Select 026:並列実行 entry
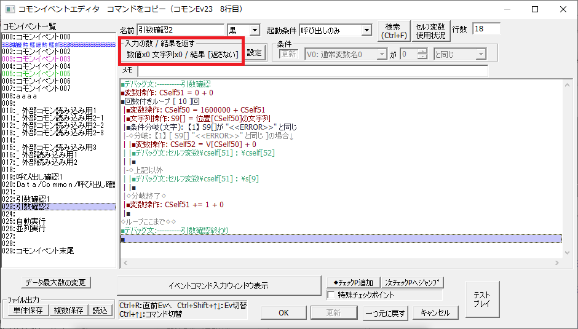 (58, 229)
